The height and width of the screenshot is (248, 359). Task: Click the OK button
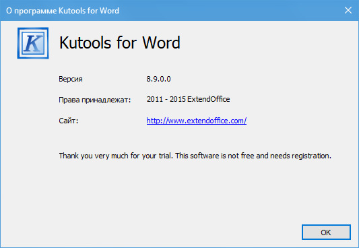[326, 232]
